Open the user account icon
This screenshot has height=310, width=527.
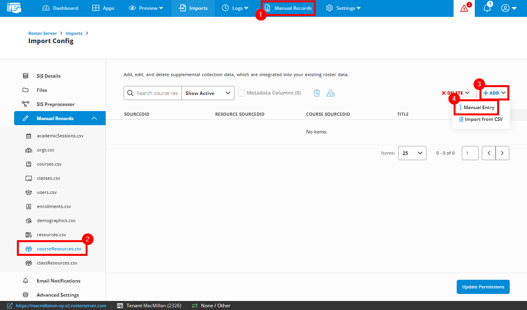tap(506, 7)
